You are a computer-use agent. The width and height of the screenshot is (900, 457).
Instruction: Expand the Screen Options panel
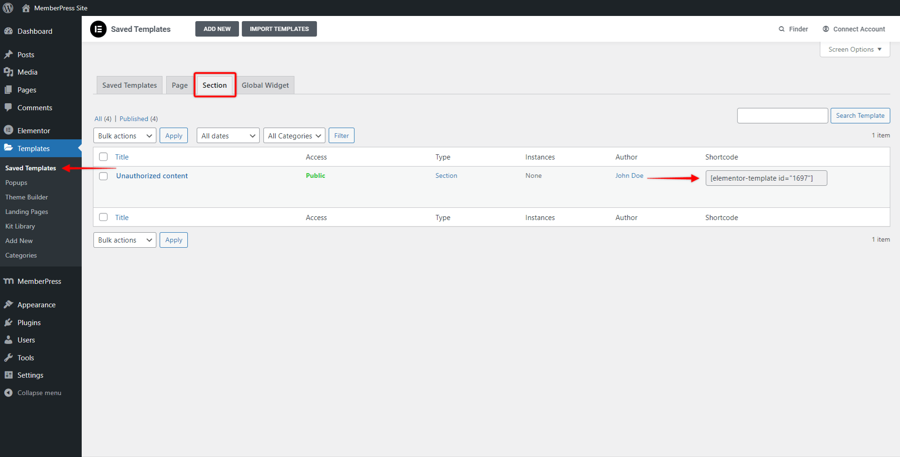point(855,49)
